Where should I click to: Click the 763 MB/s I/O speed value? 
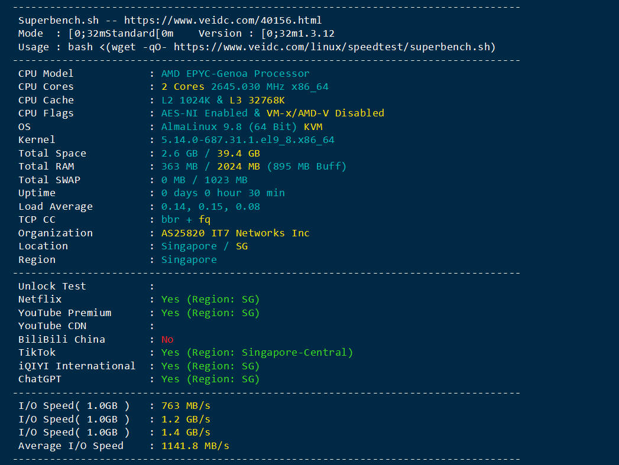[186, 406]
